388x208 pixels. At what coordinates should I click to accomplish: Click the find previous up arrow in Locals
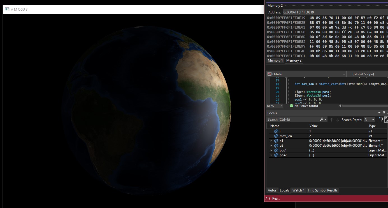pyautogui.click(x=331, y=120)
